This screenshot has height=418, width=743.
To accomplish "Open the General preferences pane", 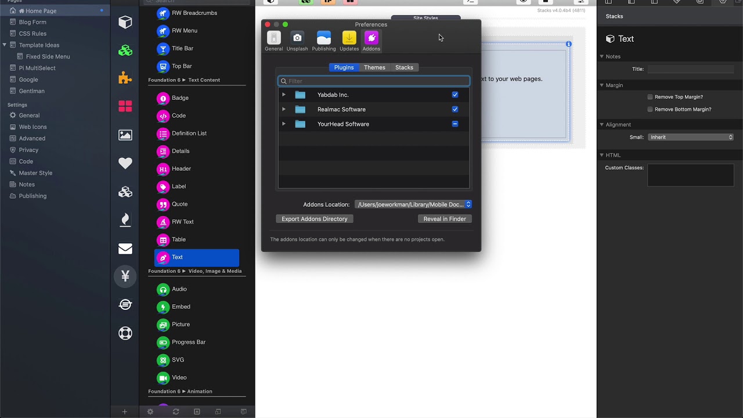I will click(273, 41).
